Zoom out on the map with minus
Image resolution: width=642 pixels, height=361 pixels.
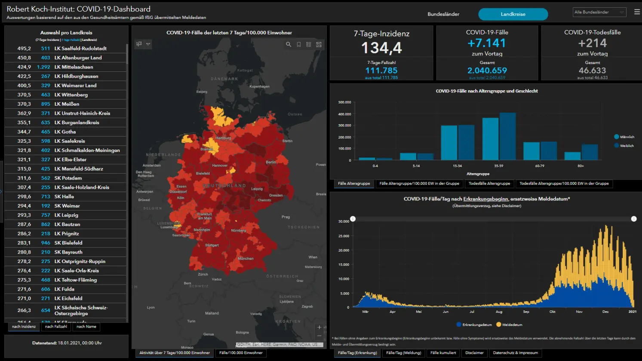pos(319,336)
